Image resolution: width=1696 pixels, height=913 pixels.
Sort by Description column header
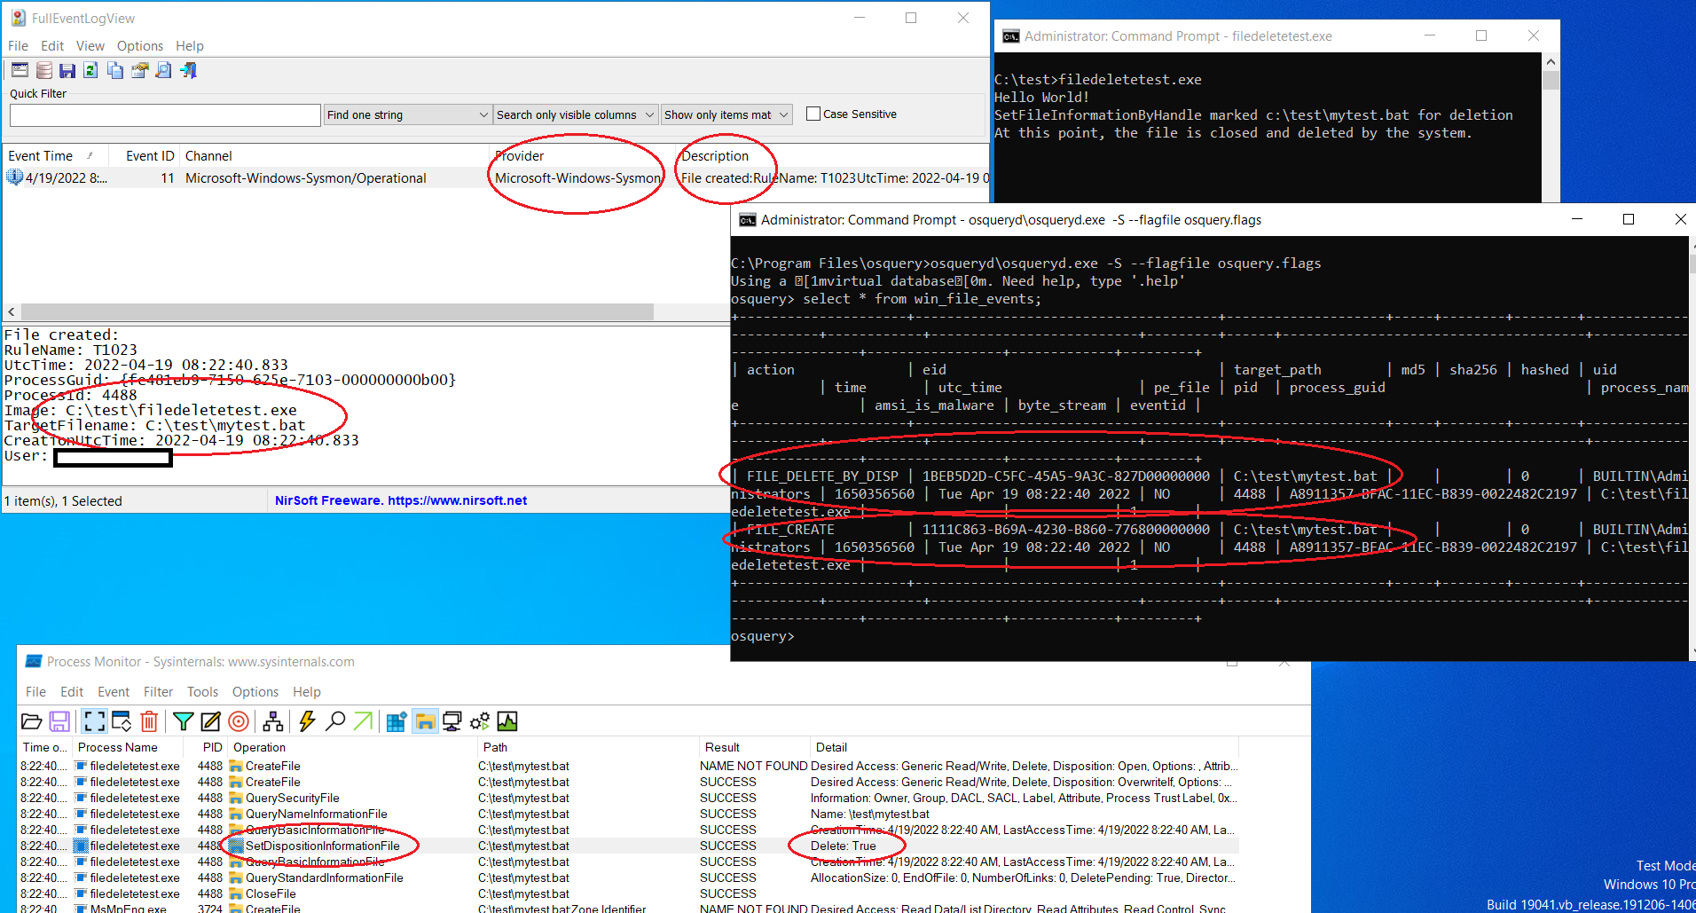[832, 156]
